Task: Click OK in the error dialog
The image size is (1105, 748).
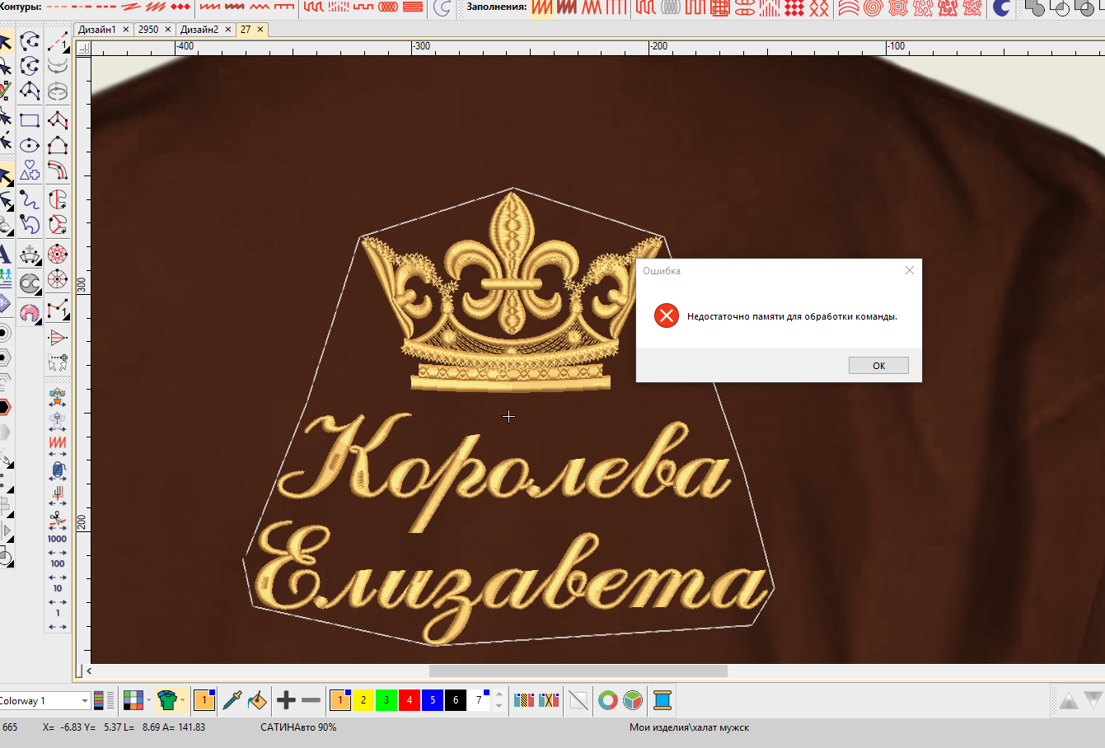Action: coord(878,366)
